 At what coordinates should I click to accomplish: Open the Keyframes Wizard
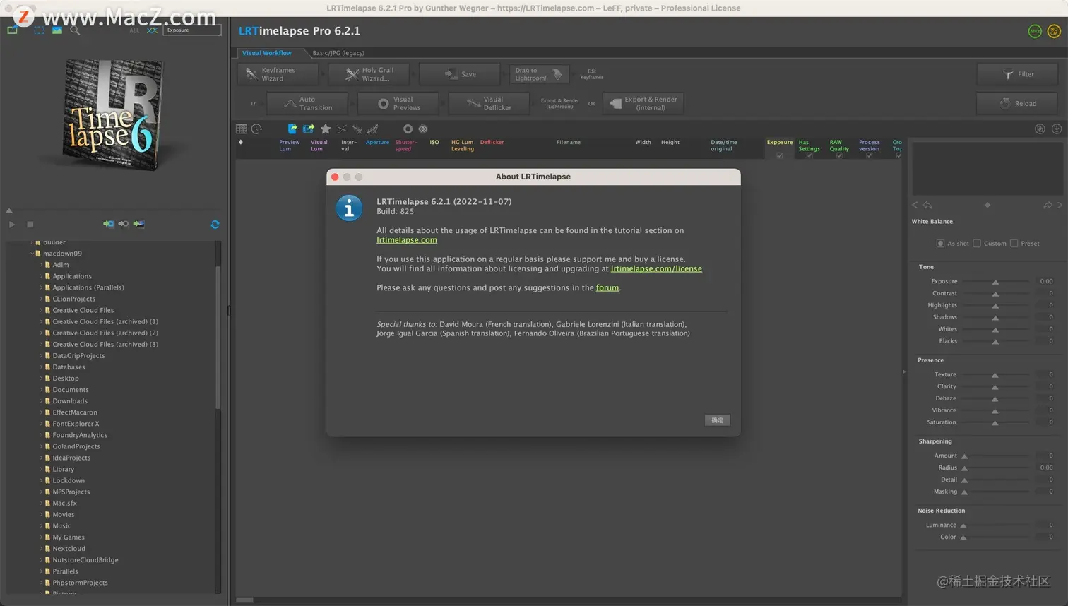tap(278, 74)
